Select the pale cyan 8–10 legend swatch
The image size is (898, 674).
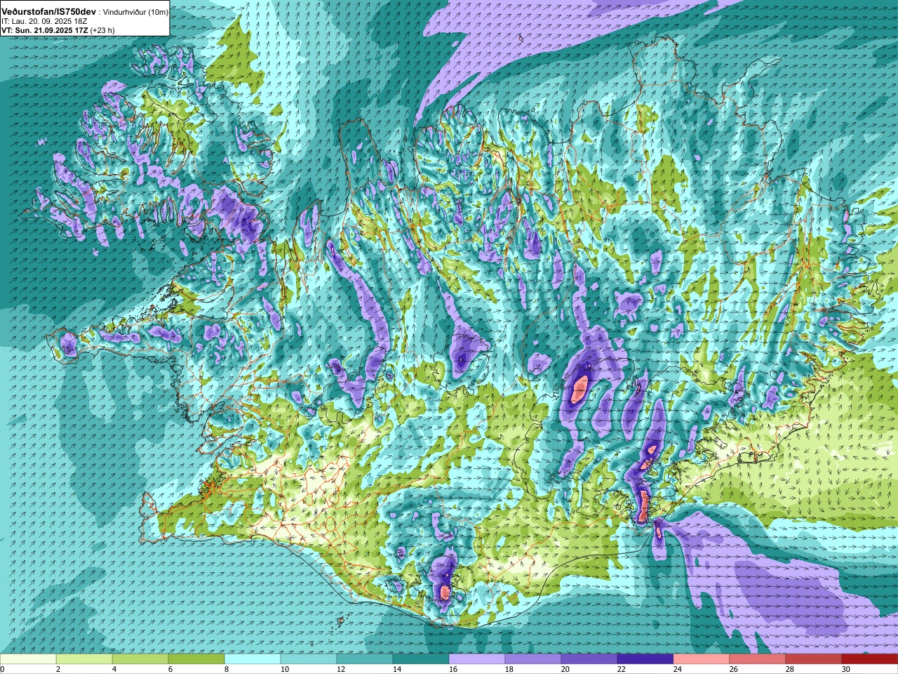point(253,659)
